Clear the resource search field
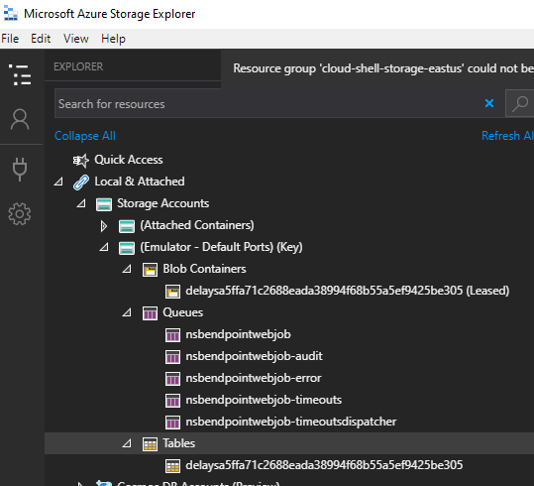Screen dimensions: 534x486 pyautogui.click(x=489, y=103)
